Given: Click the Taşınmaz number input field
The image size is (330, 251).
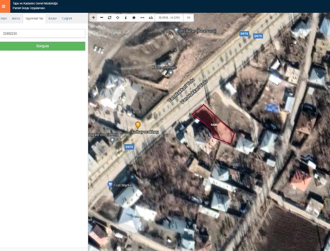Looking at the screenshot, I should coord(42,33).
